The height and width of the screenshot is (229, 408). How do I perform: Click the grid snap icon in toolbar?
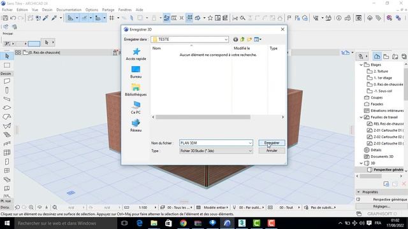tap(112, 18)
